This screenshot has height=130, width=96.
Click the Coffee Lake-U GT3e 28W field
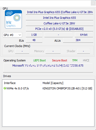tap(59, 23)
